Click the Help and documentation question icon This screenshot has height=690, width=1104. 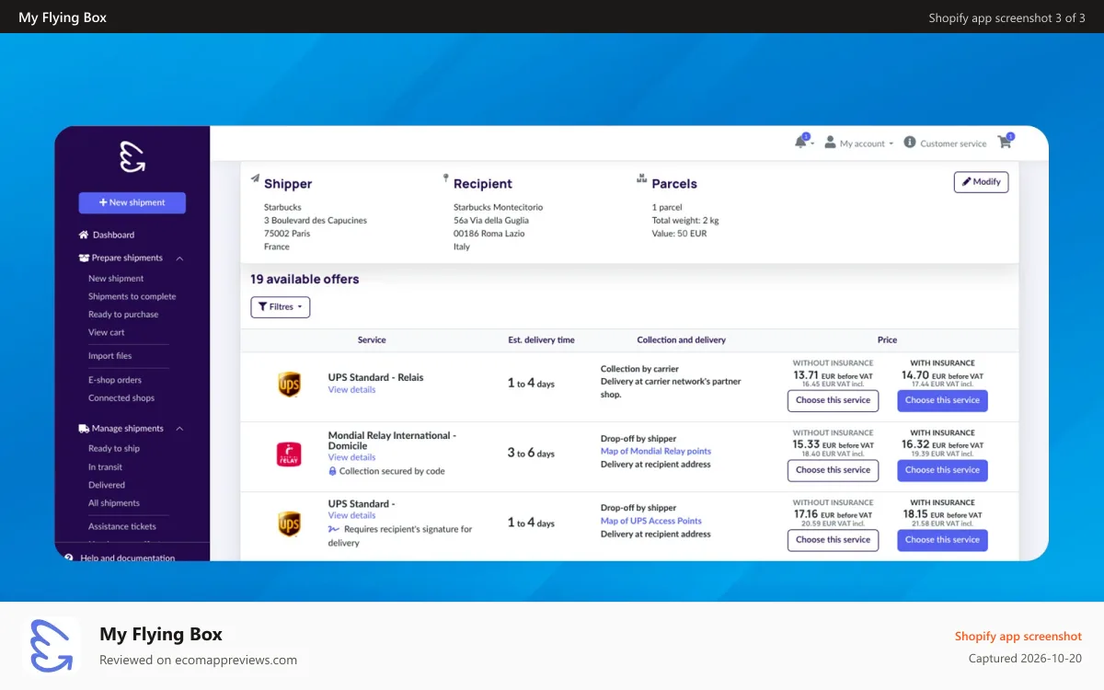[x=69, y=558]
